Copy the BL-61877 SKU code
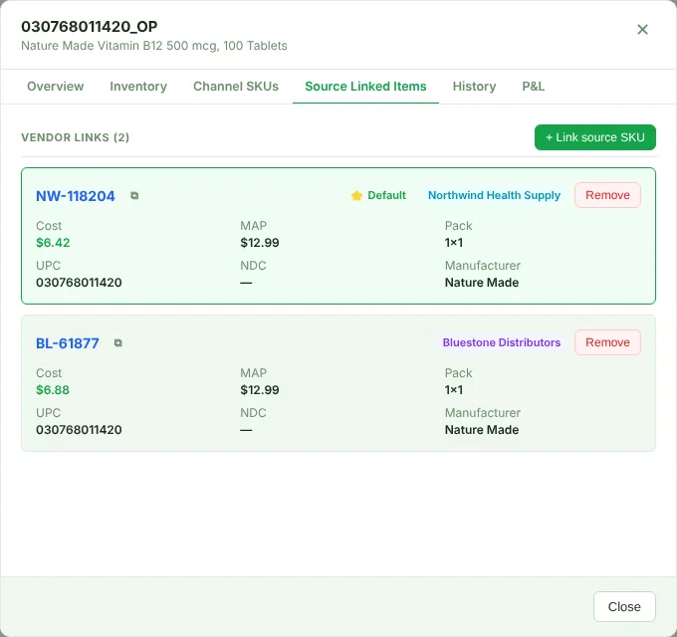The image size is (677, 637). [x=117, y=342]
